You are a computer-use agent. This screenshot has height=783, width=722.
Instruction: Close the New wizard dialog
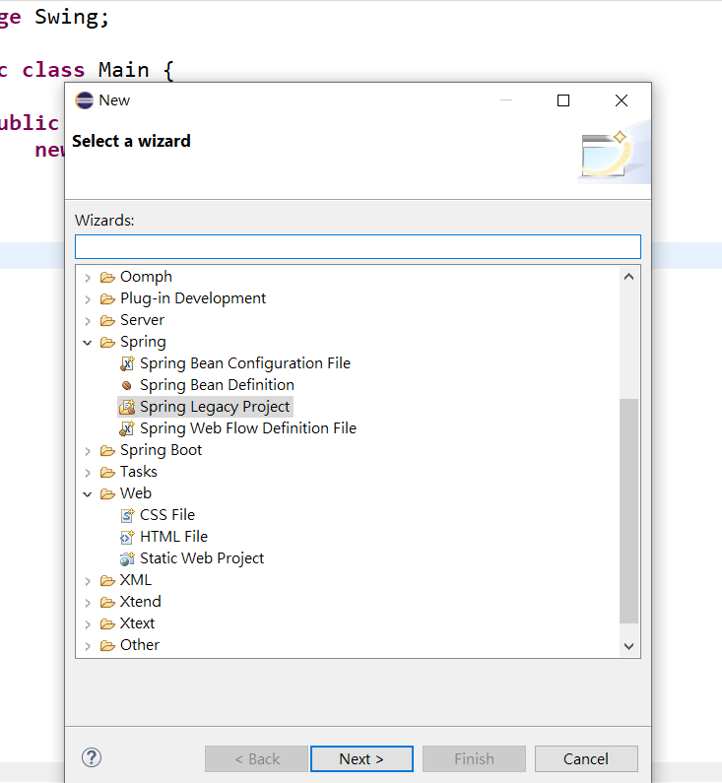(x=622, y=100)
